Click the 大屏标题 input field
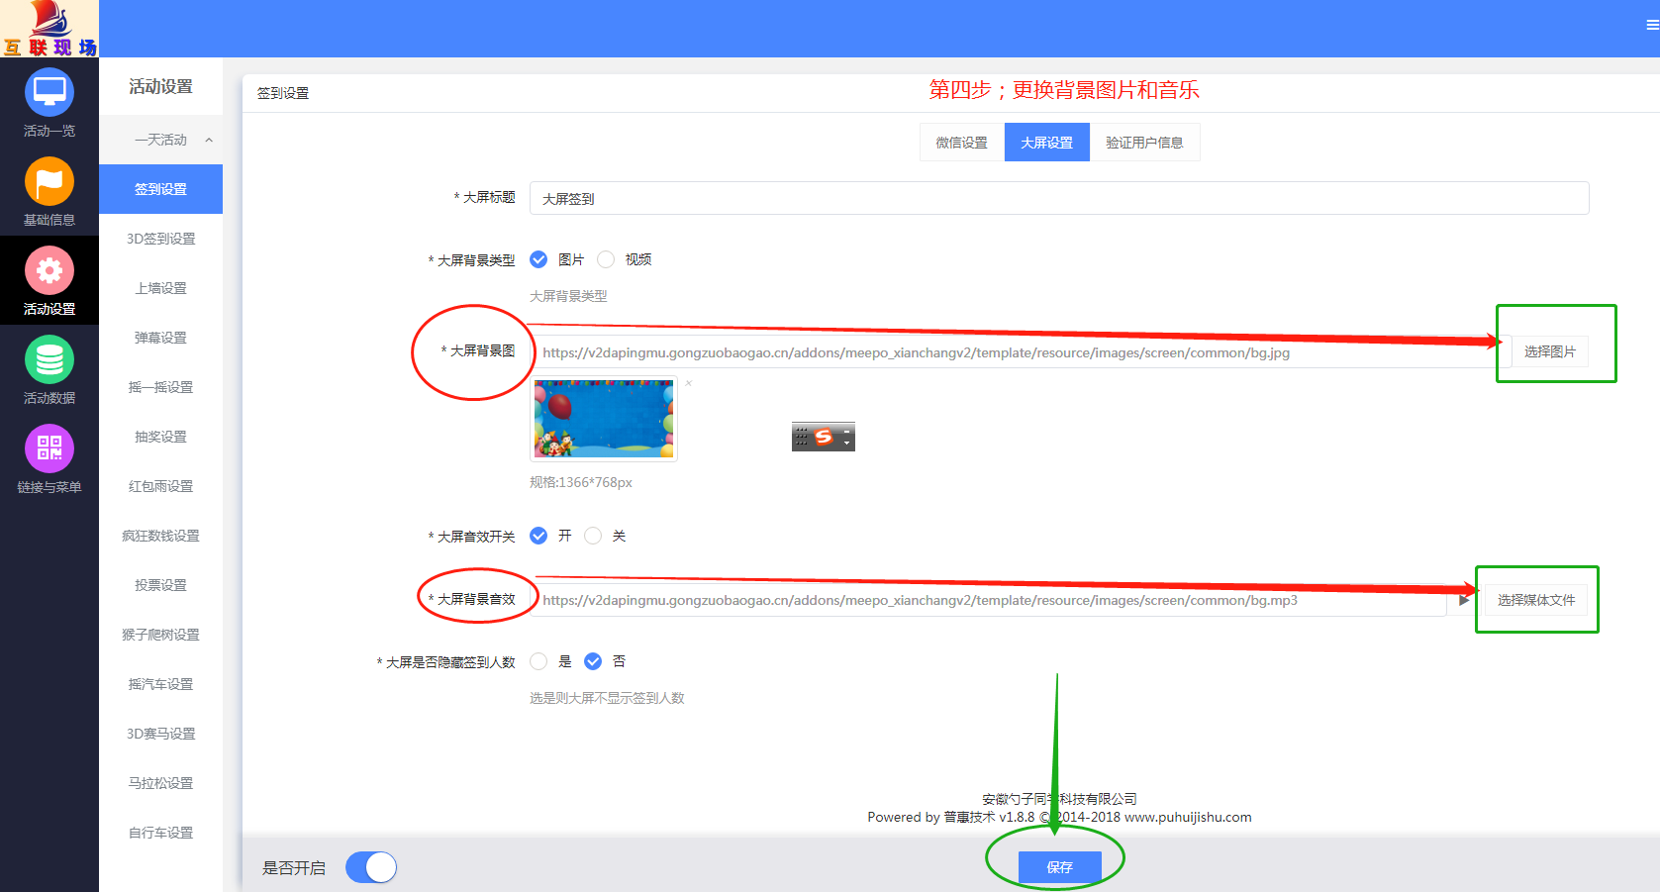1660x892 pixels. pyautogui.click(x=1059, y=198)
